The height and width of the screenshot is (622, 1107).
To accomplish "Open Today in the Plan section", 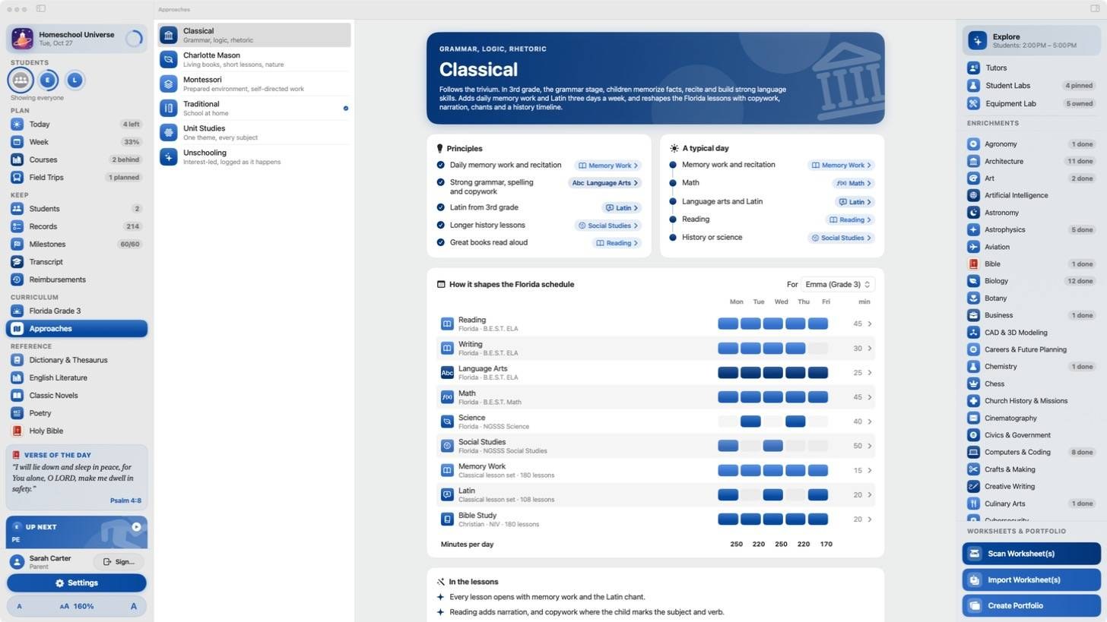I will (76, 125).
